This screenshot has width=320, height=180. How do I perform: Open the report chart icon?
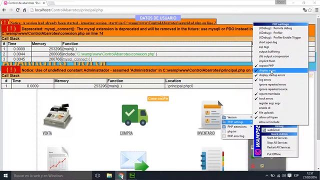pos(58,158)
